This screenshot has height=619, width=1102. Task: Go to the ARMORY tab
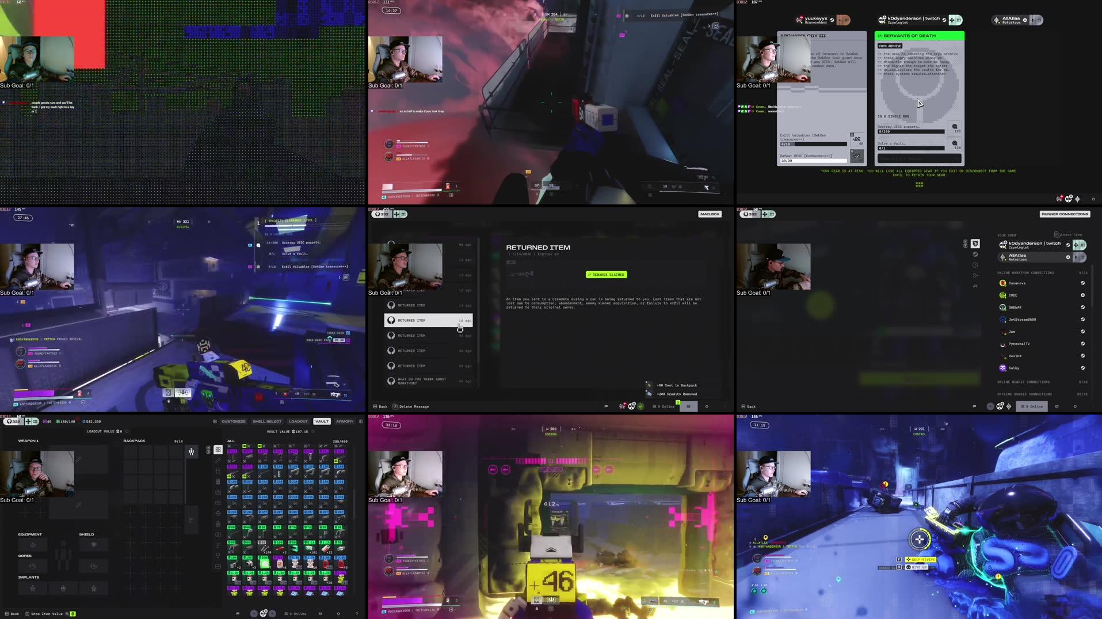click(345, 421)
